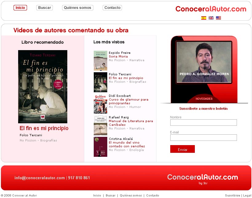Submit newsletter with Enviar button
252x198 pixels.
183,149
